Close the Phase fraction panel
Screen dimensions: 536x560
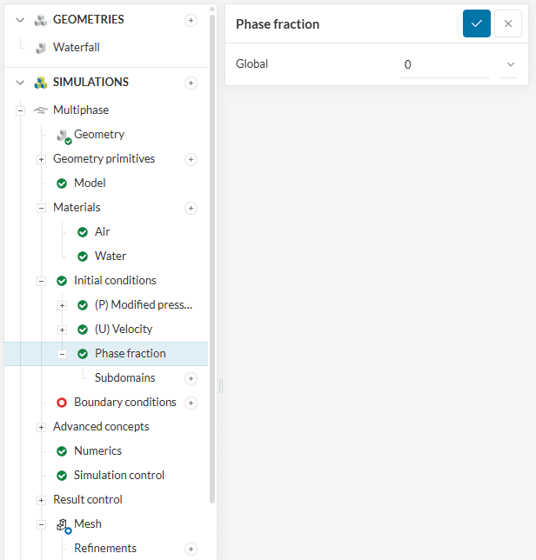(x=508, y=23)
